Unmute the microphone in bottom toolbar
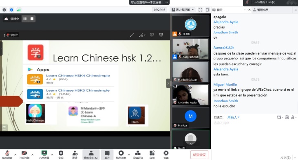The image size is (298, 160). coord(7,154)
